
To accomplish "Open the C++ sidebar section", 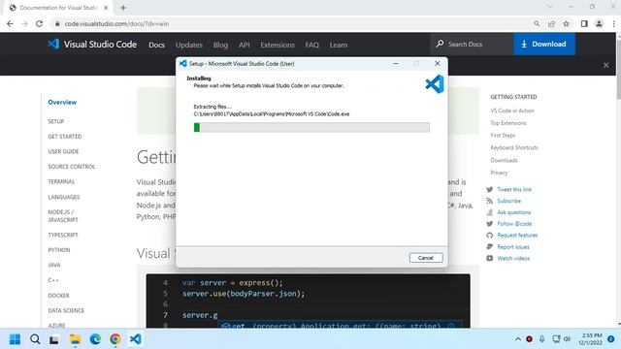I will [x=53, y=280].
